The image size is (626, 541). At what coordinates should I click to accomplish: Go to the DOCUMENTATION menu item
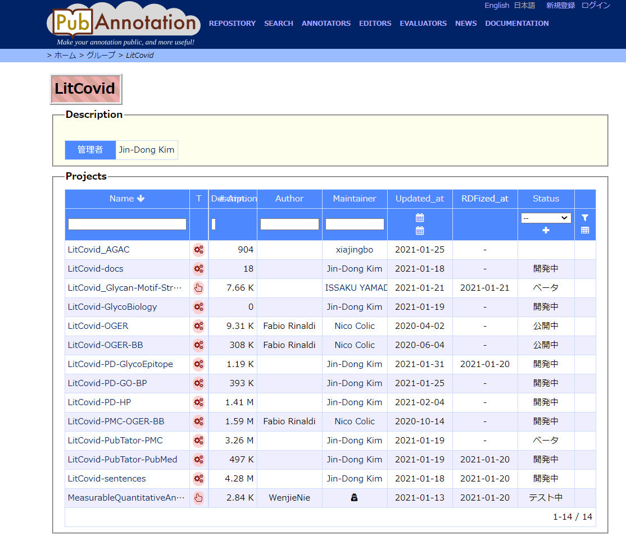coord(517,24)
